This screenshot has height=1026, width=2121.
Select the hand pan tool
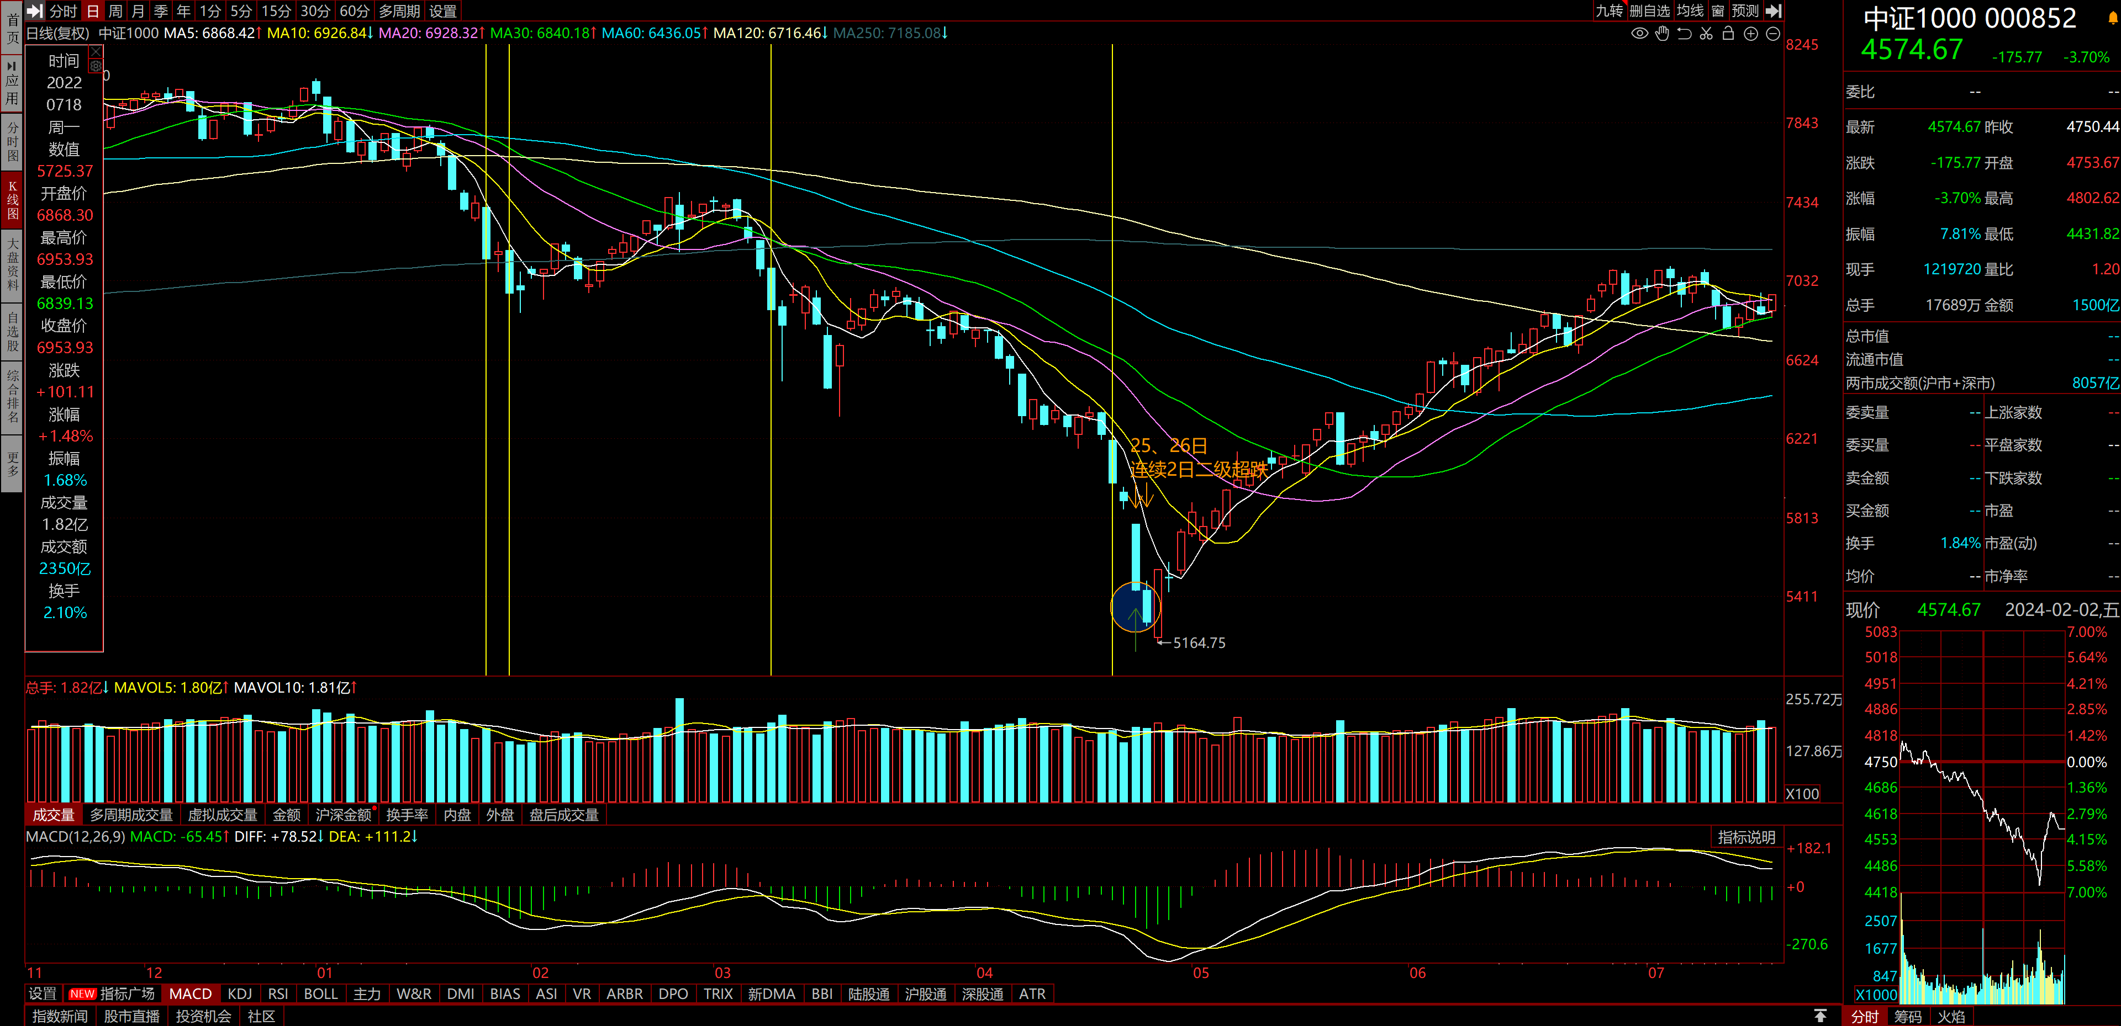pyautogui.click(x=1661, y=34)
